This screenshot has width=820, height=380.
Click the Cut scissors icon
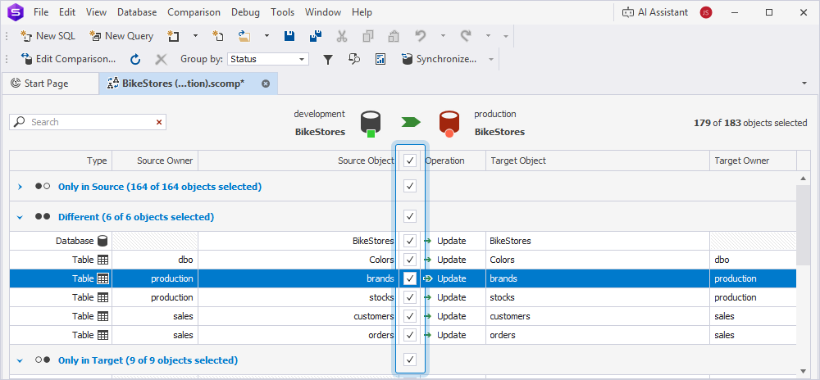[x=341, y=36]
